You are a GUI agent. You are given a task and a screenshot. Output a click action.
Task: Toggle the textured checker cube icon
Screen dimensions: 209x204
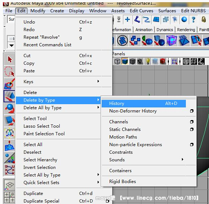pyautogui.click(x=140, y=61)
